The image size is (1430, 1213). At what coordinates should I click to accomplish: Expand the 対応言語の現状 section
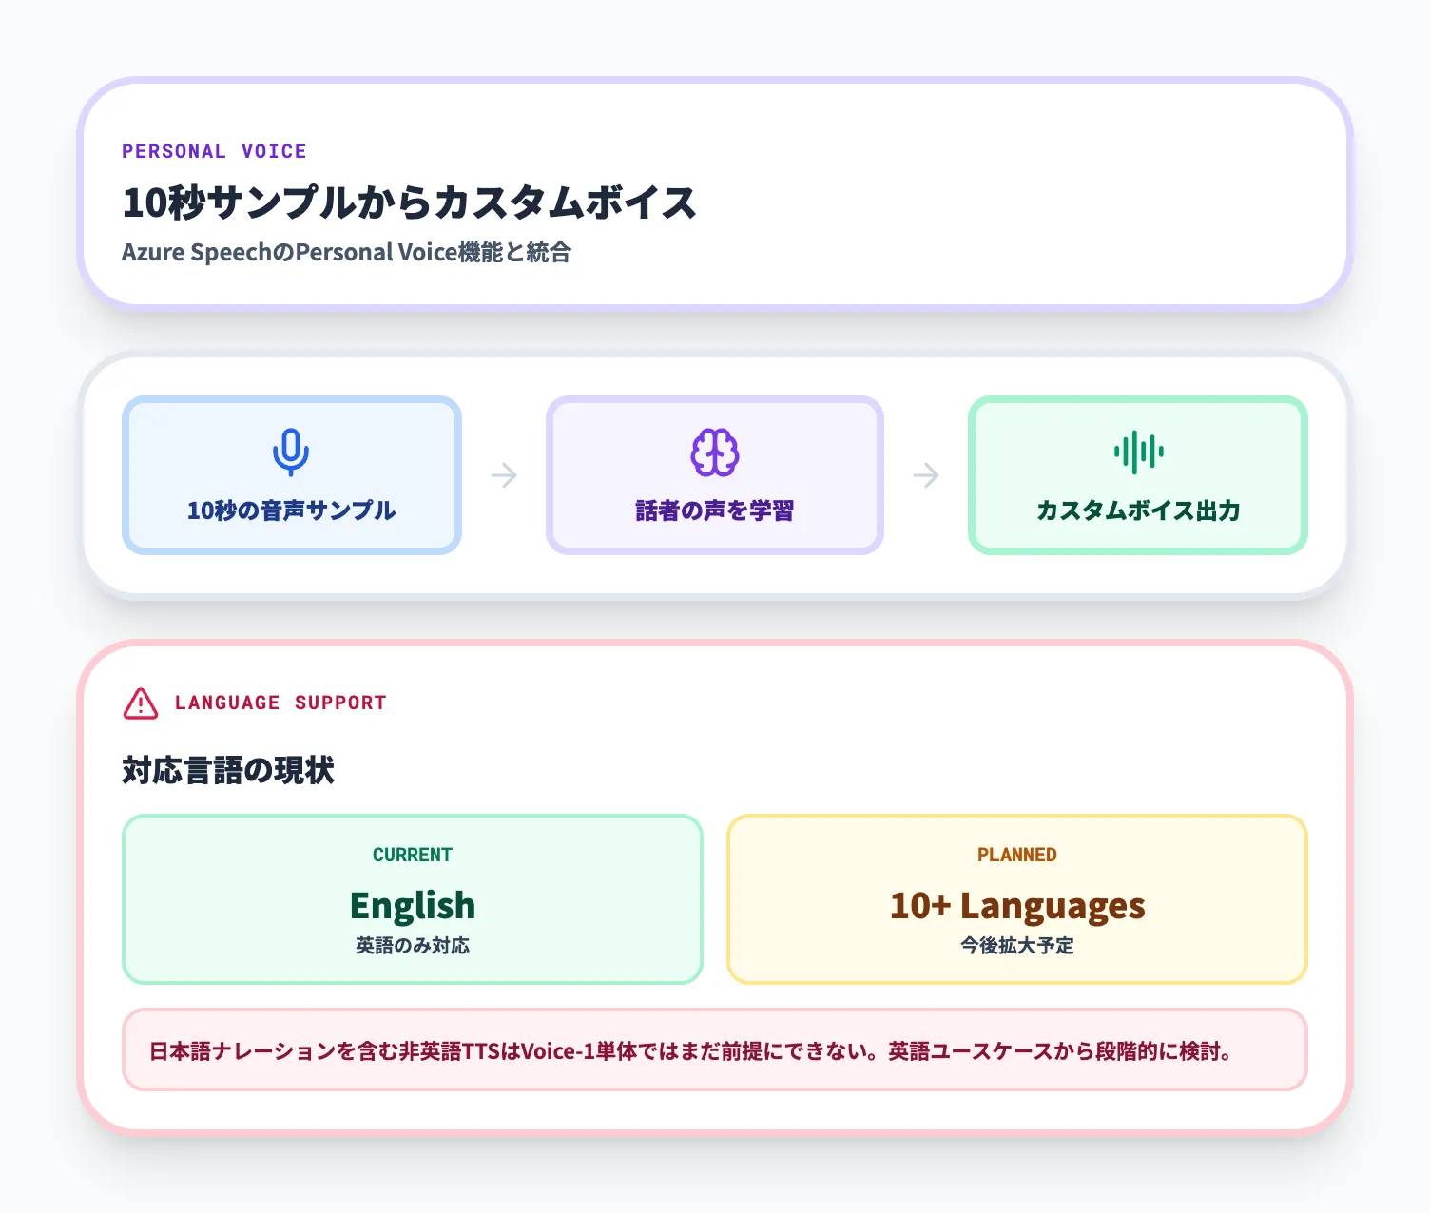pos(229,770)
